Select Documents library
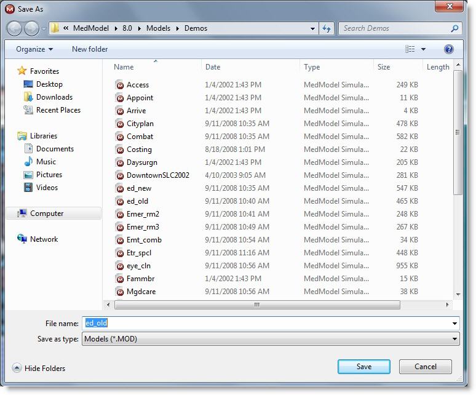476x395 pixels. point(49,149)
